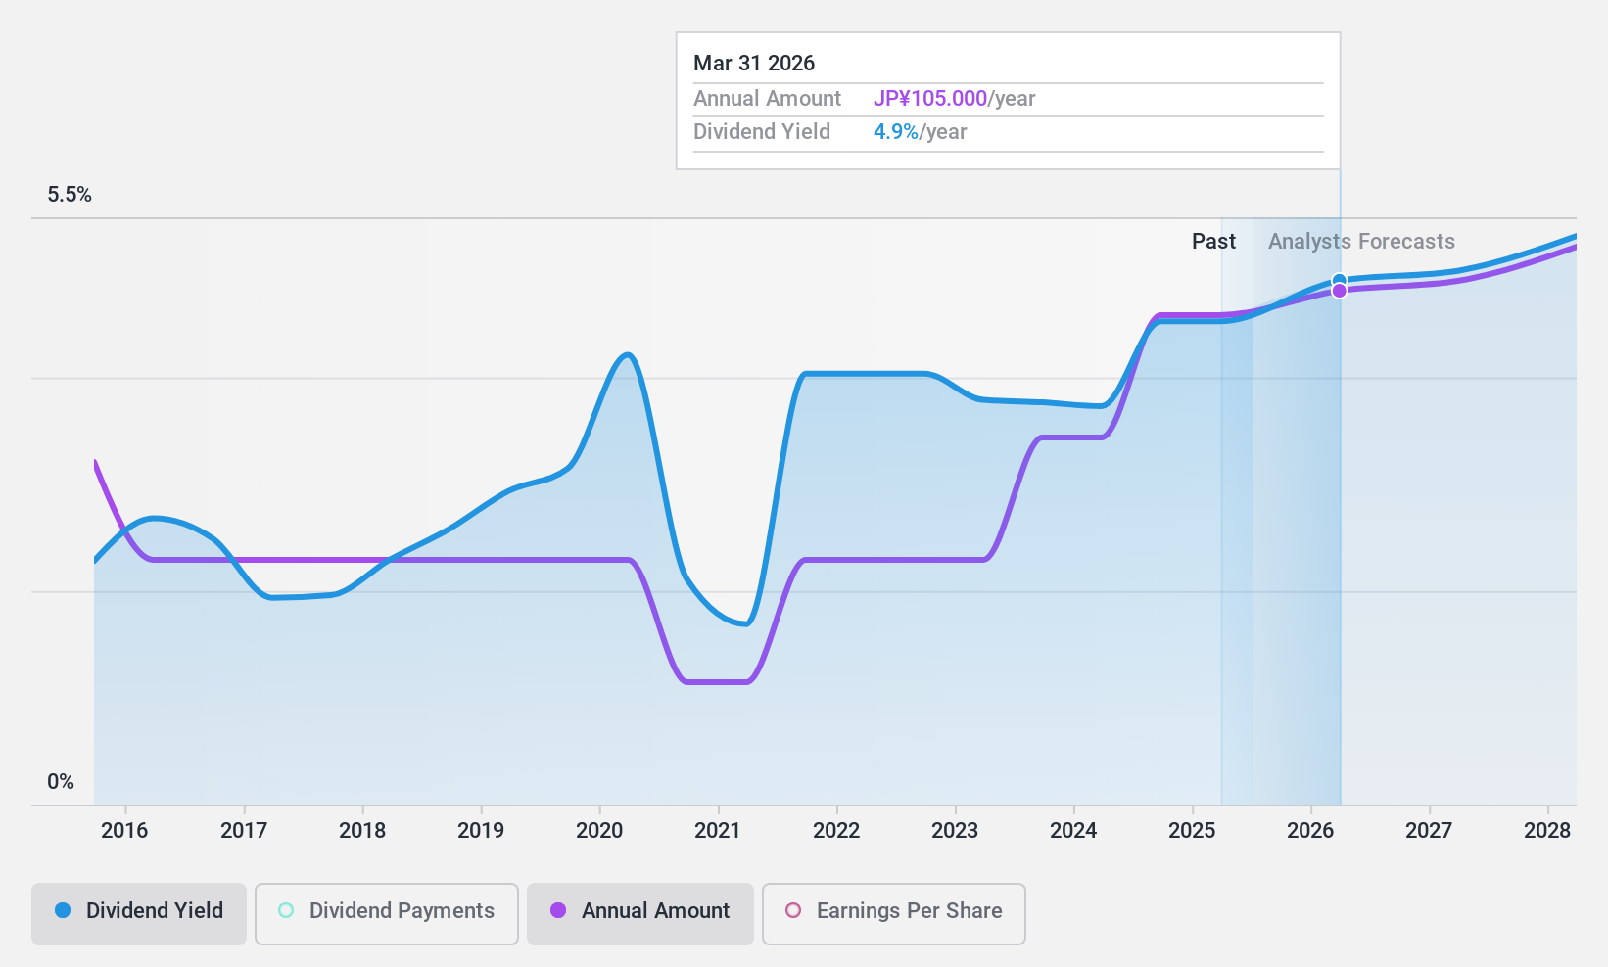This screenshot has height=967, width=1608.
Task: Click the Analysts Forecasts label
Action: 1361,242
